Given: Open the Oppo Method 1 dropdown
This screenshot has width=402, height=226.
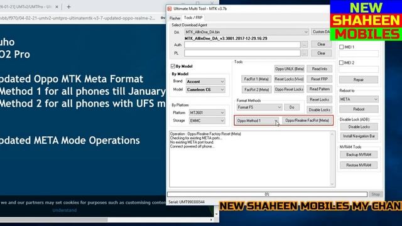Looking at the screenshot, I should point(258,121).
